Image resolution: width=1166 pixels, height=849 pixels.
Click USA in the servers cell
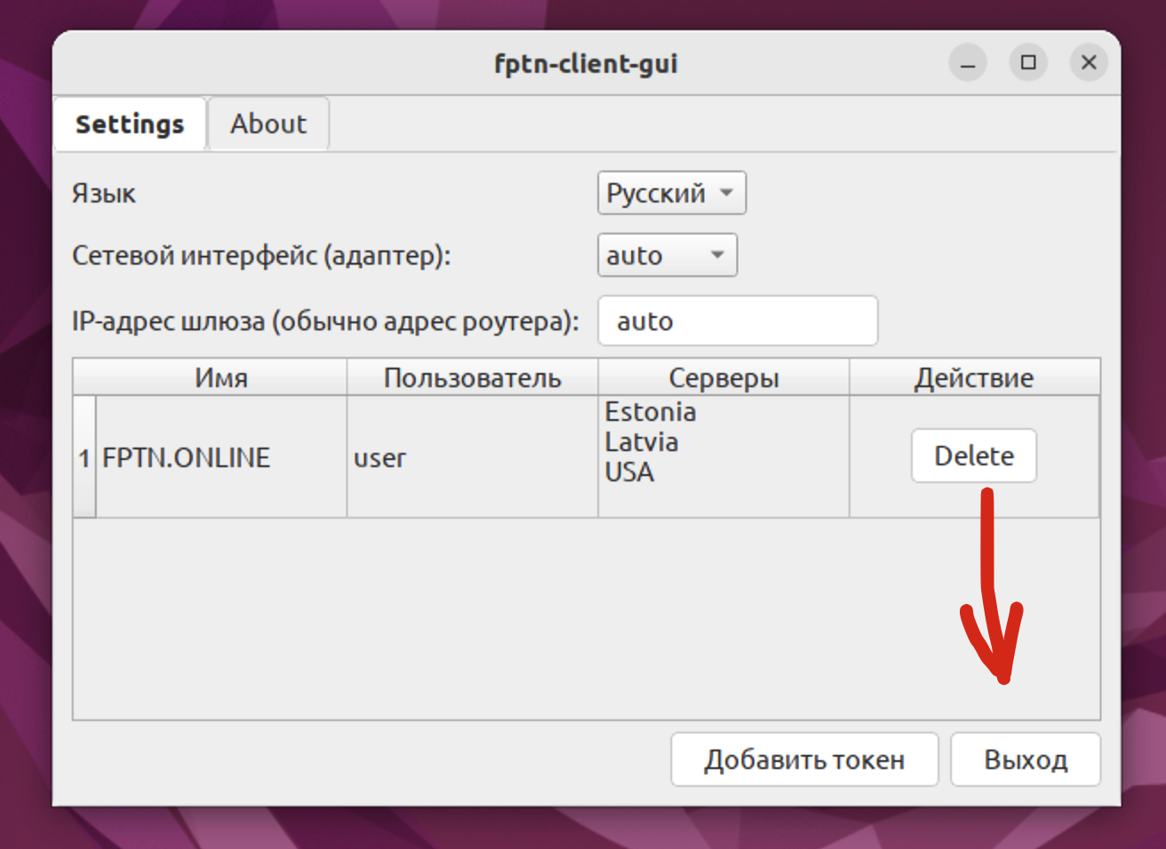point(629,472)
